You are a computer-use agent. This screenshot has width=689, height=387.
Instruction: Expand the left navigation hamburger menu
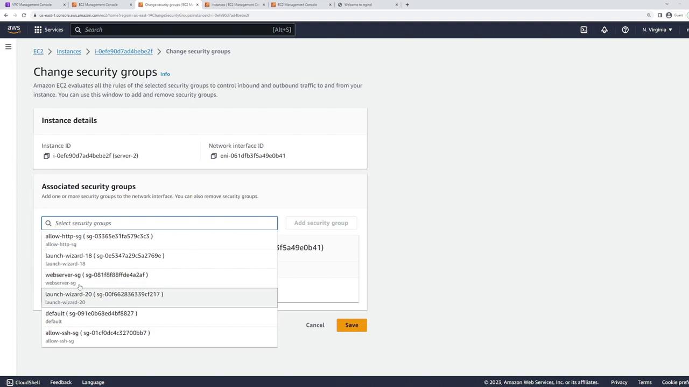(8, 47)
